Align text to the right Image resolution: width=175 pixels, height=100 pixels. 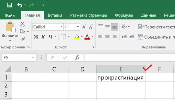click(x=114, y=37)
